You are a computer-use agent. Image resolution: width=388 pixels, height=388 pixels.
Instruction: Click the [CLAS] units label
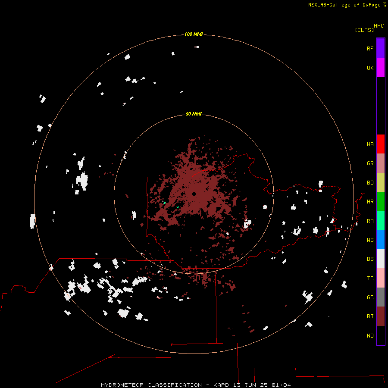tap(364, 30)
